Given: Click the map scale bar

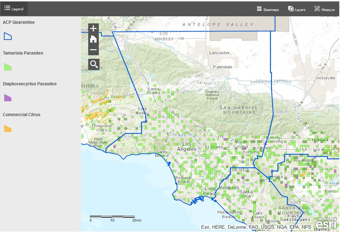Looking at the screenshot, I should pos(112,216).
